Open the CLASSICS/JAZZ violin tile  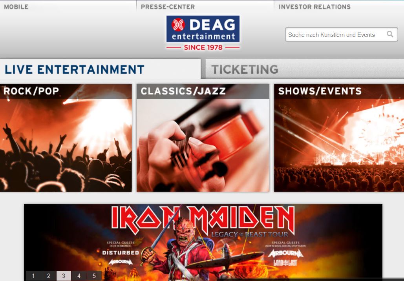pos(203,138)
